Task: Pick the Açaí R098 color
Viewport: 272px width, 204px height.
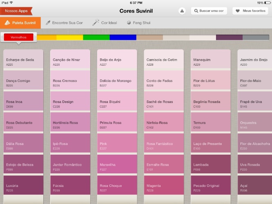Action: (255, 185)
